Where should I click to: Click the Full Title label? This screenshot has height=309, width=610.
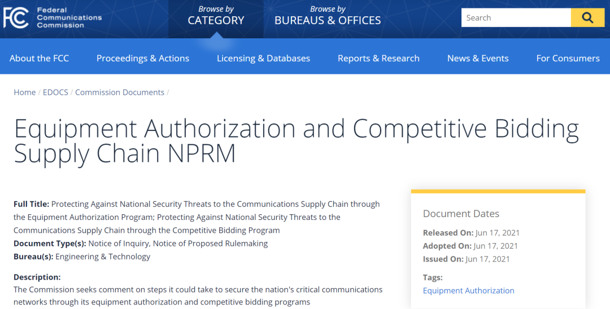coord(32,204)
